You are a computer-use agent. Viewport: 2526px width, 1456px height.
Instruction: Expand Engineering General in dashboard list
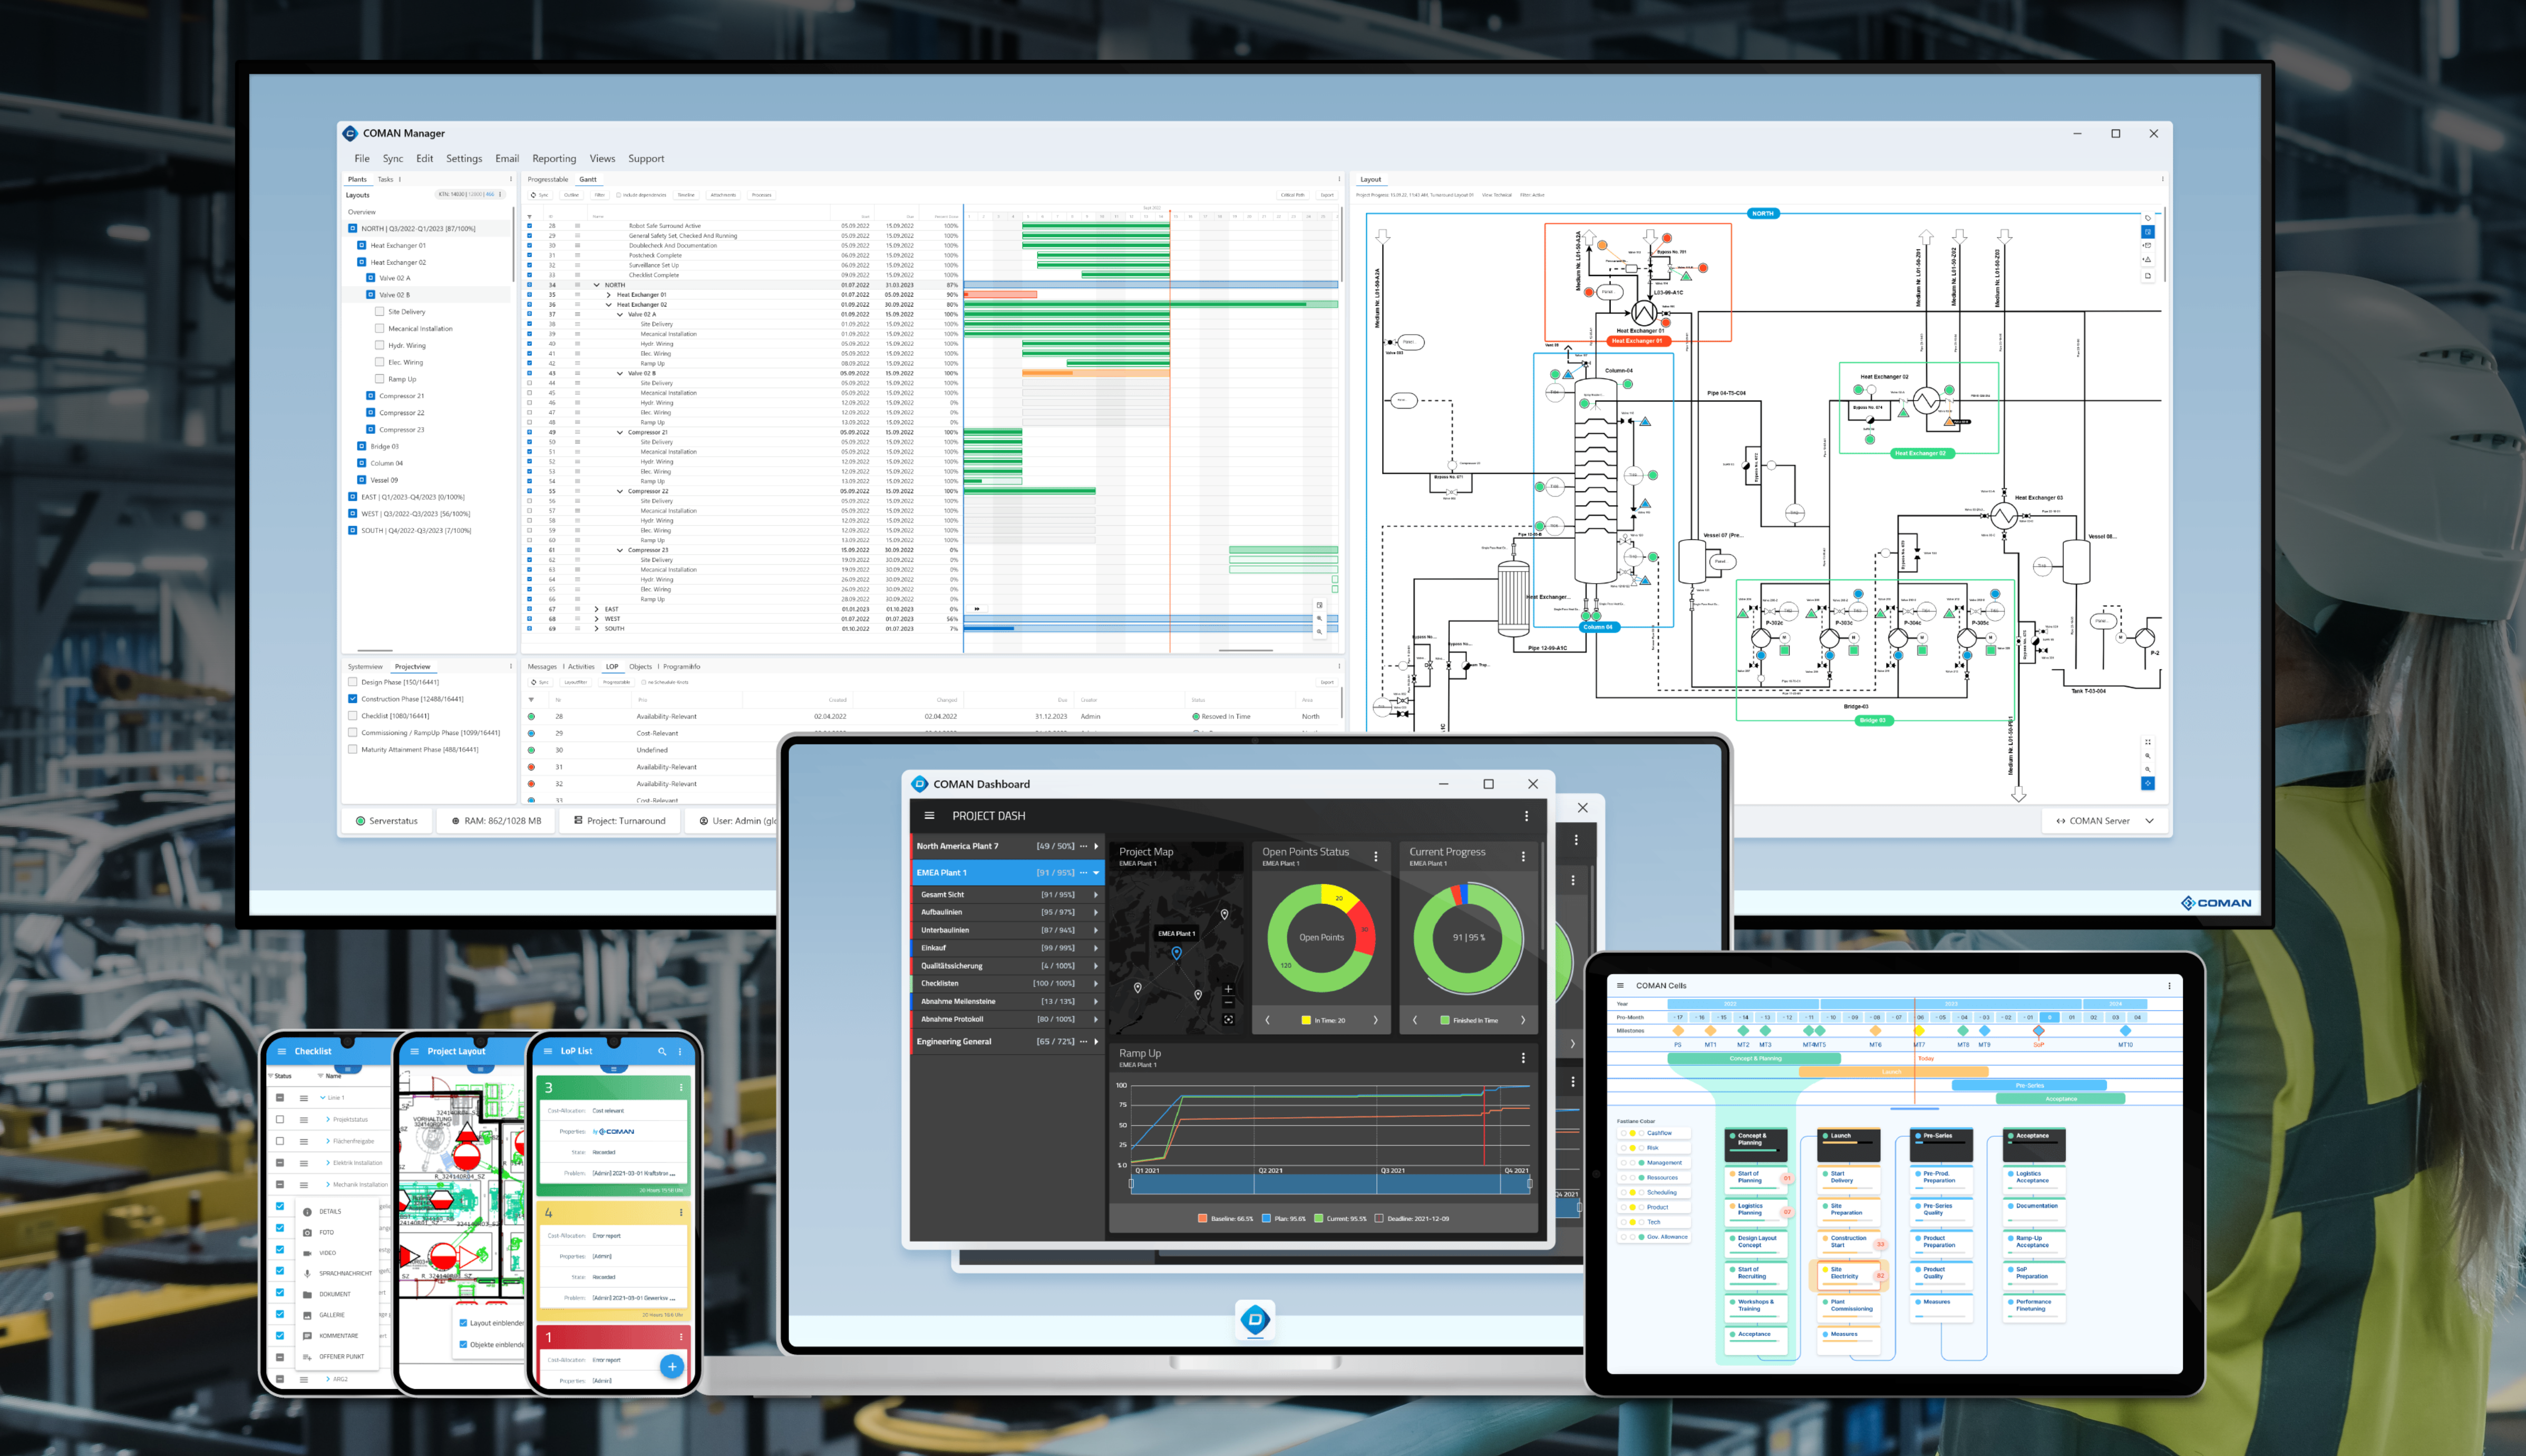pyautogui.click(x=1096, y=1041)
